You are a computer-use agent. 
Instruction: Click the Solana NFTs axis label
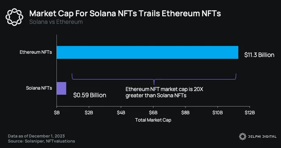39,88
